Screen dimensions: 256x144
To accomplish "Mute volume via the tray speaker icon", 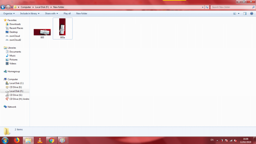I will coord(235,140).
